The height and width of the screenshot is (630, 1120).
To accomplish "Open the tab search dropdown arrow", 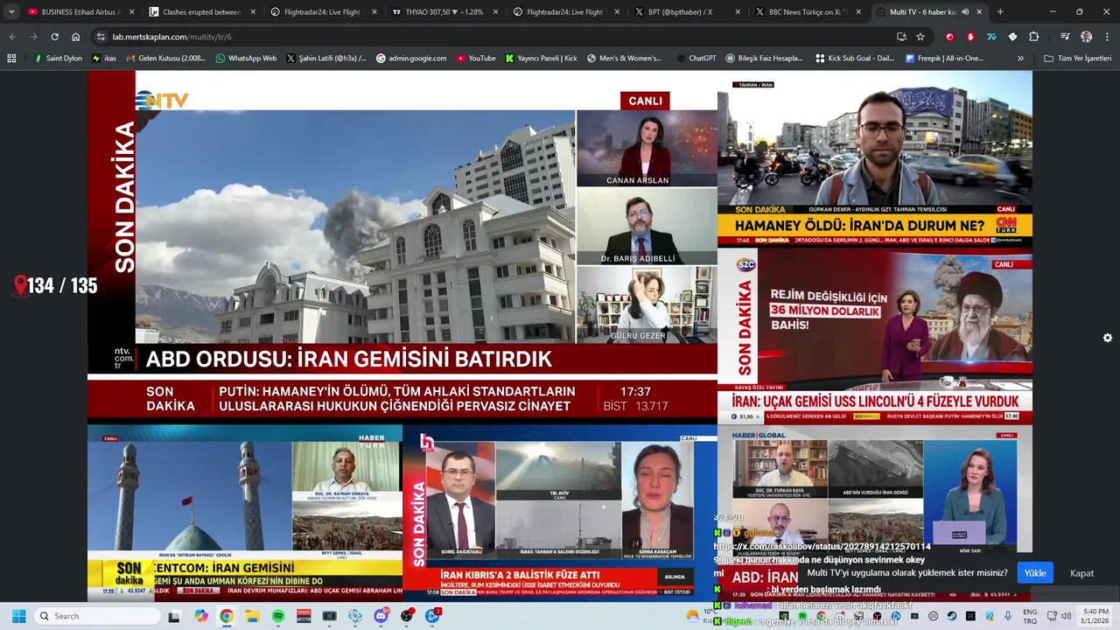I will [x=11, y=12].
